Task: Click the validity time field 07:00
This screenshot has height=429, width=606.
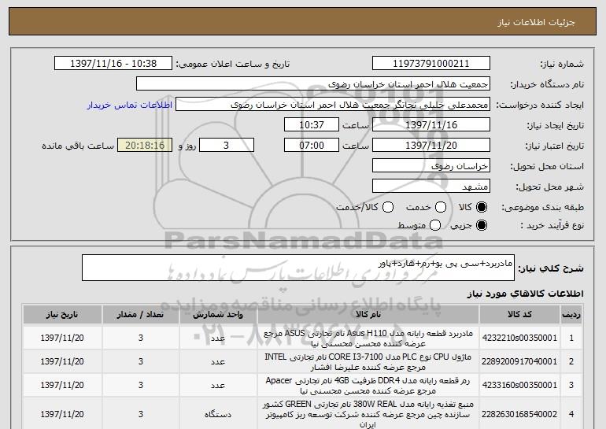Action: coord(312,146)
